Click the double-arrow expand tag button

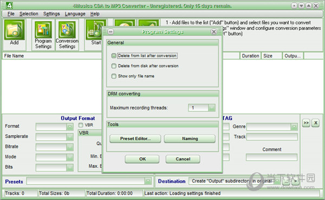(306, 123)
